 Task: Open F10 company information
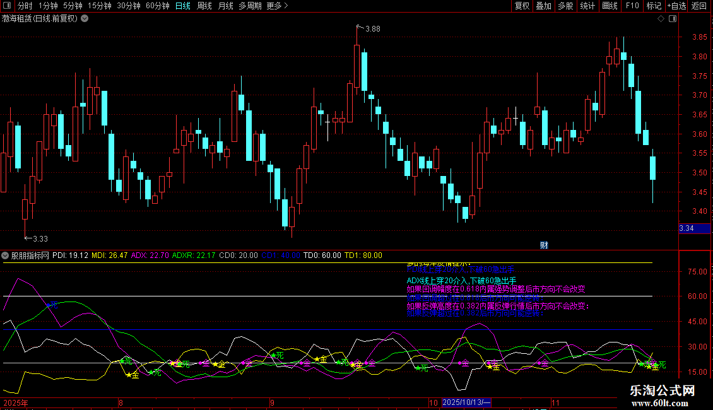coord(632,6)
